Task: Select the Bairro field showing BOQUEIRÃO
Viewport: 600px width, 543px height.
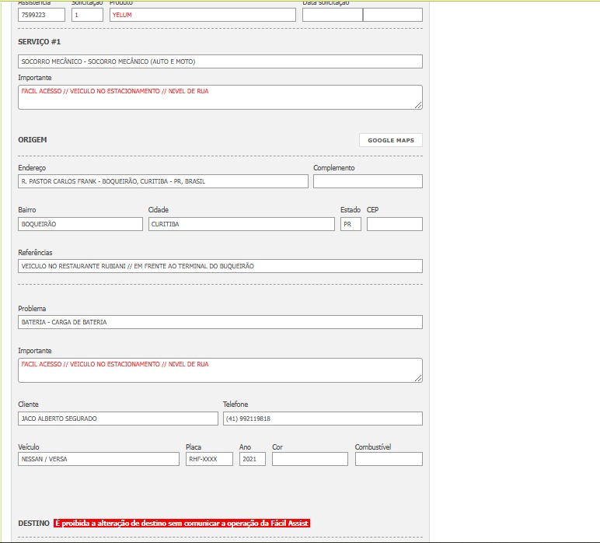Action: point(80,224)
